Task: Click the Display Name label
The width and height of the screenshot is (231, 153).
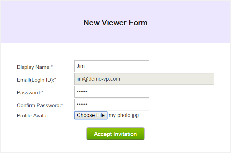Action: (34, 67)
